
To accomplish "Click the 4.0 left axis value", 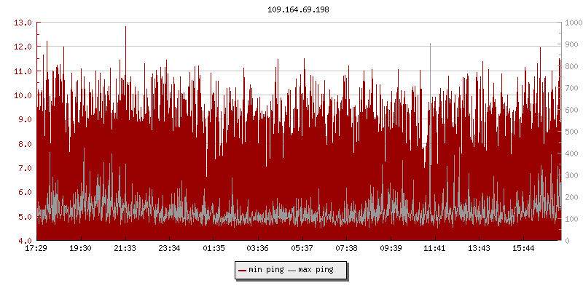I will pos(25,241).
